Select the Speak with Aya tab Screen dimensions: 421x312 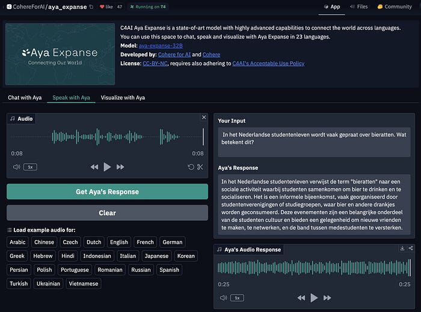(71, 97)
